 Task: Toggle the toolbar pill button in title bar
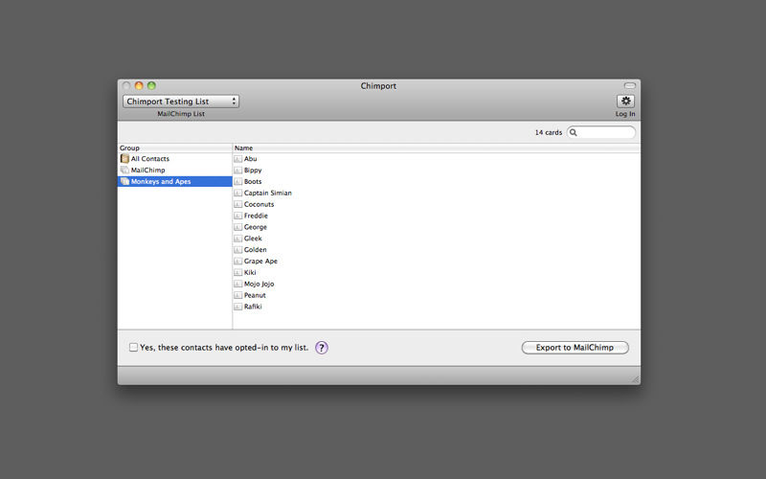click(630, 85)
